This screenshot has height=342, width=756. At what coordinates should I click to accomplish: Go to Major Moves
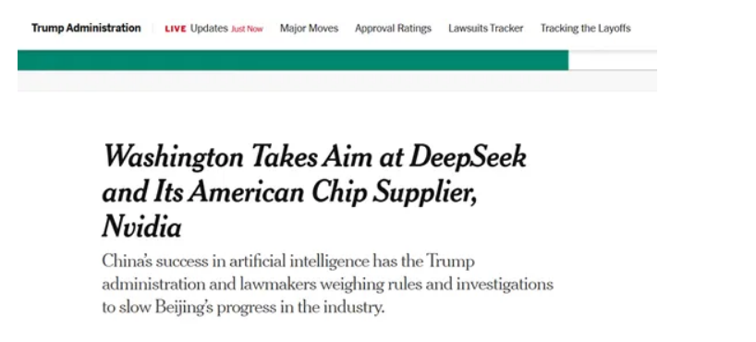click(309, 29)
